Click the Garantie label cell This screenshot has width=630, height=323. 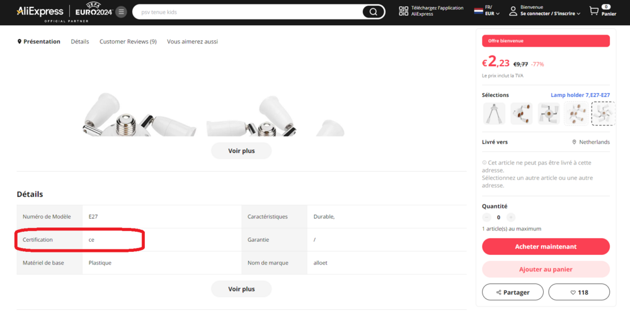(275, 240)
